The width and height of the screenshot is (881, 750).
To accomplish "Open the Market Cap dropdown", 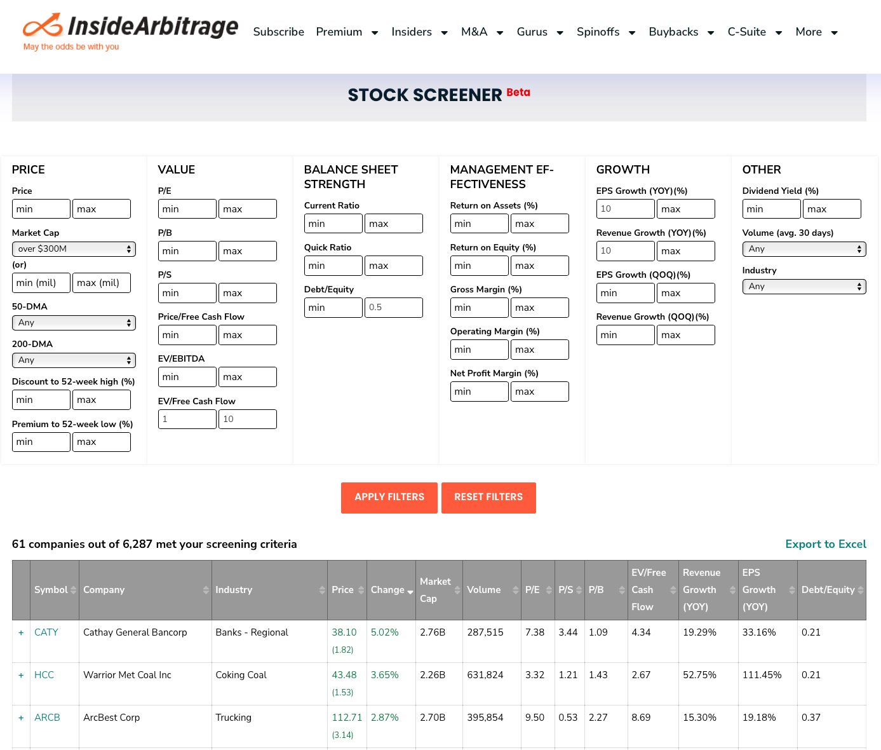I will click(74, 249).
